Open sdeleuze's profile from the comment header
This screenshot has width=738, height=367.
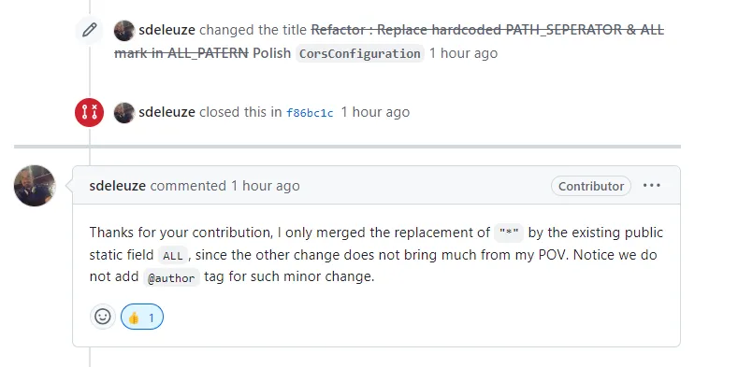point(118,186)
